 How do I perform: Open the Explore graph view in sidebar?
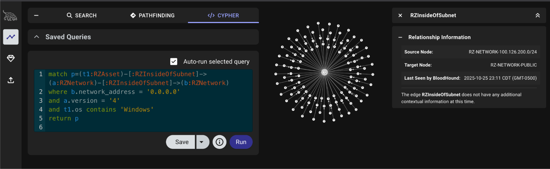pyautogui.click(x=11, y=37)
